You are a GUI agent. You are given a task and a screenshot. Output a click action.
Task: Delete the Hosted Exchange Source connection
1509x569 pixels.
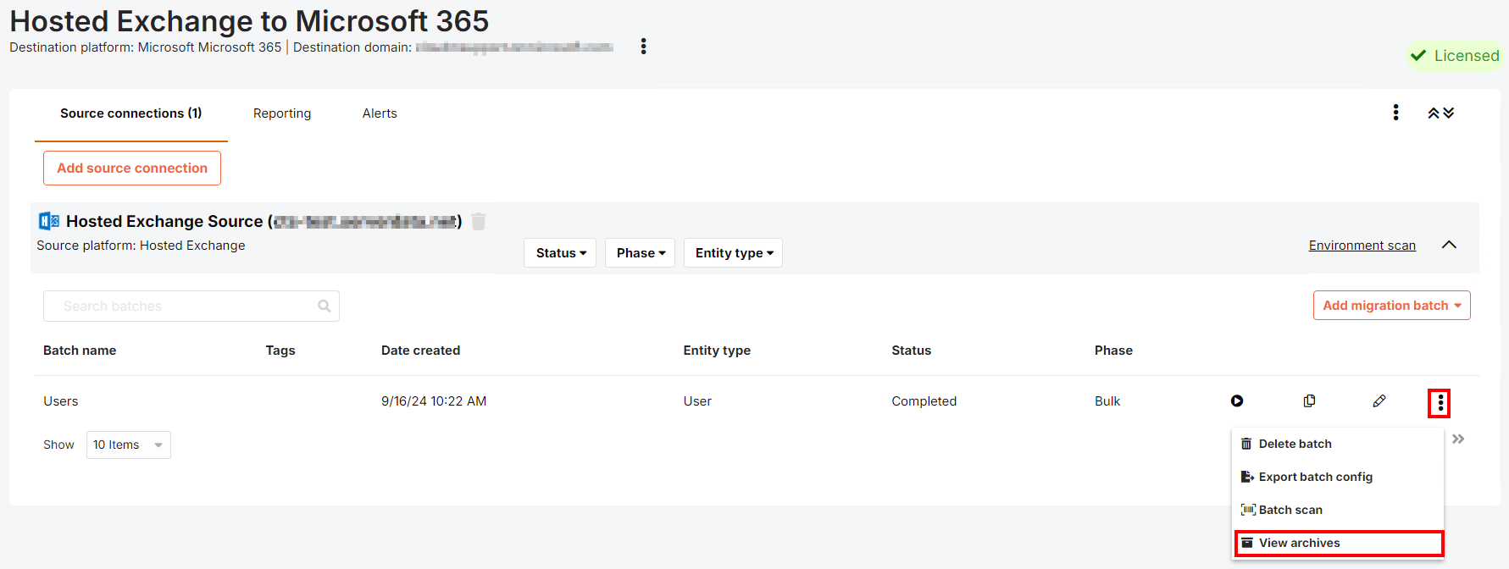tap(479, 222)
